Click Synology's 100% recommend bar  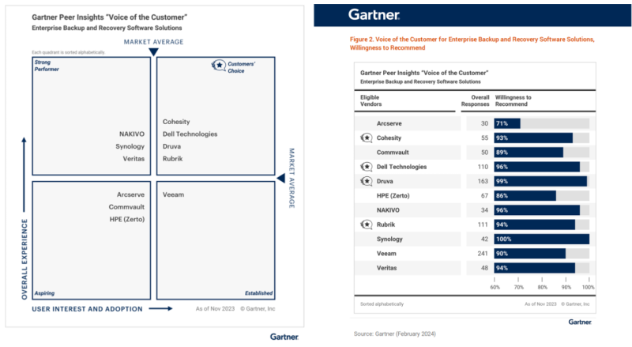coord(542,239)
